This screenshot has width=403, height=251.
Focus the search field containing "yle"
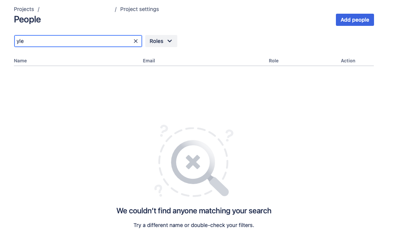(73, 41)
